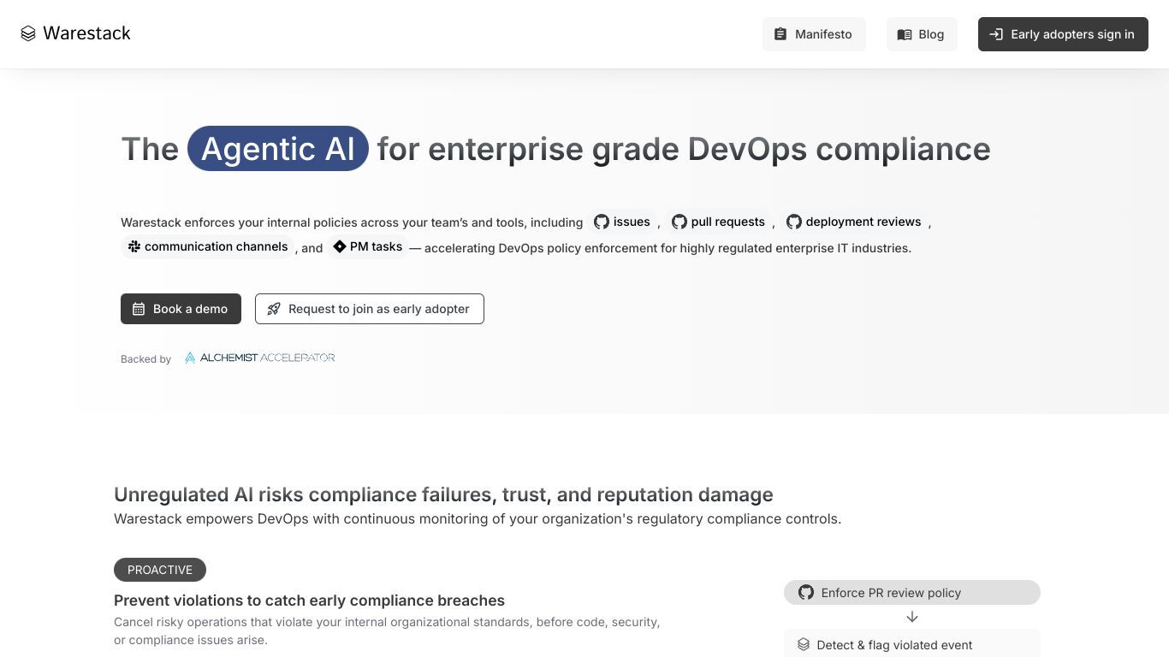
Task: Click GitHub icon in Enforce PR review policy
Action: pos(805,592)
